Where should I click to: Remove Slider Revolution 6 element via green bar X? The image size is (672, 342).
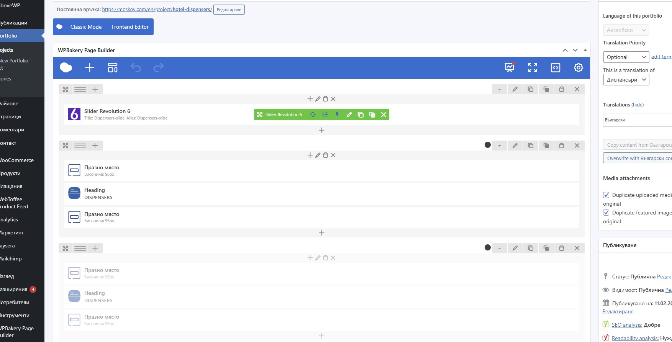click(x=384, y=115)
